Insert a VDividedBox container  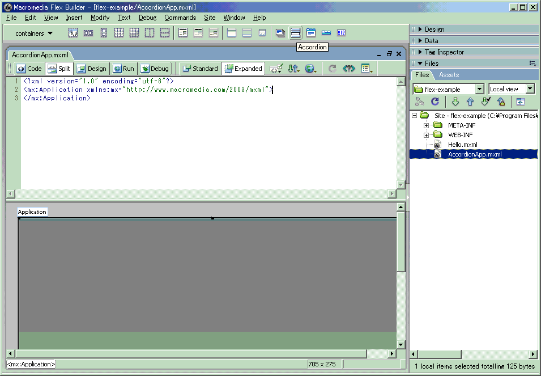click(165, 33)
